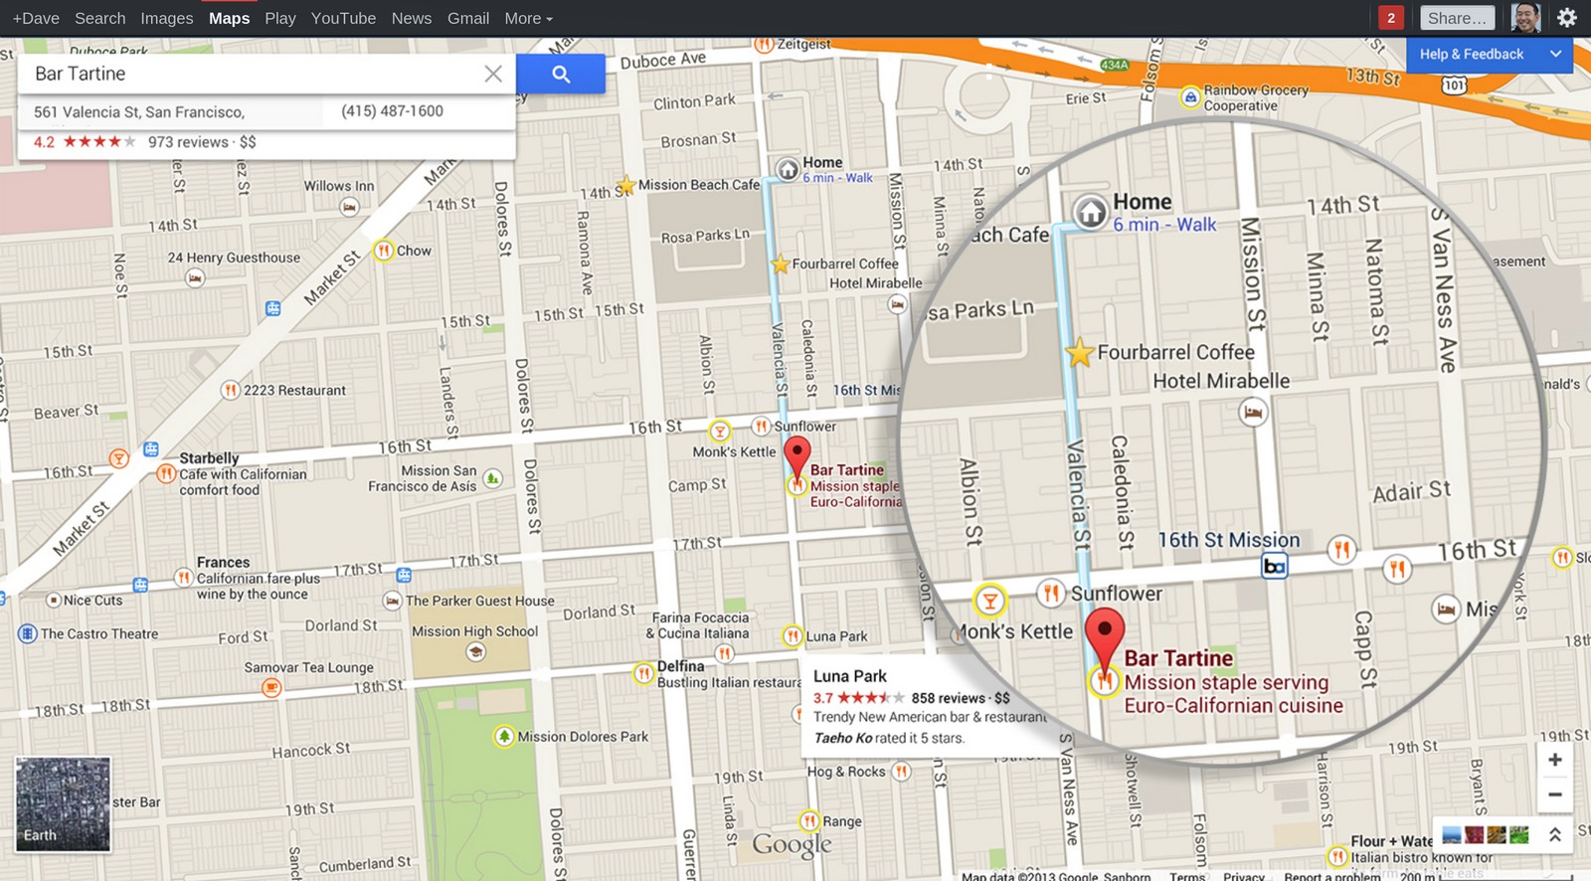This screenshot has height=881, width=1591.
Task: Click The Castro Theatre marker icon
Action: 28,633
